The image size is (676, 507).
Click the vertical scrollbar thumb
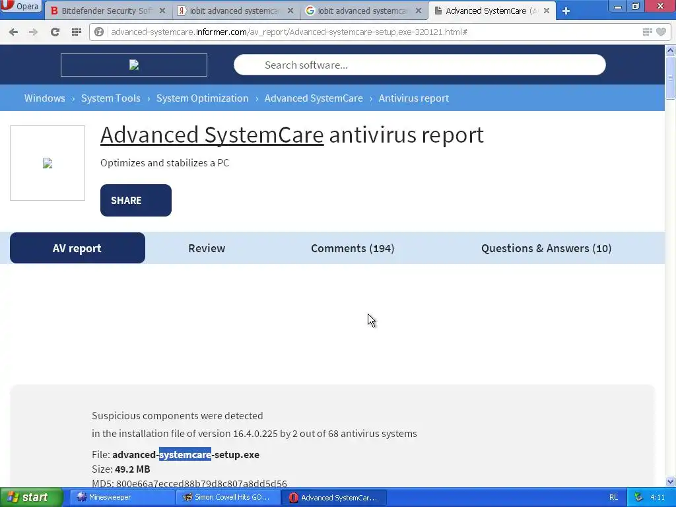pos(671,78)
